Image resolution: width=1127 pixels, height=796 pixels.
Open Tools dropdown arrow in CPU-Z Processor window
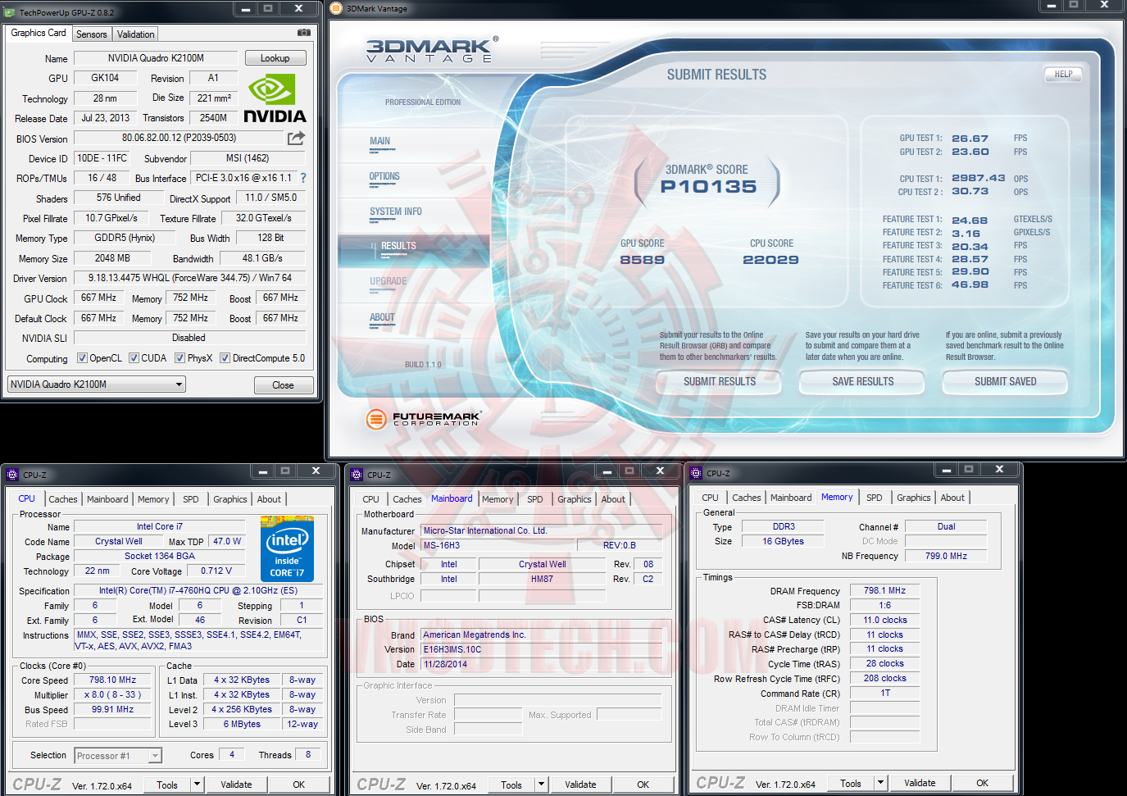pyautogui.click(x=197, y=785)
